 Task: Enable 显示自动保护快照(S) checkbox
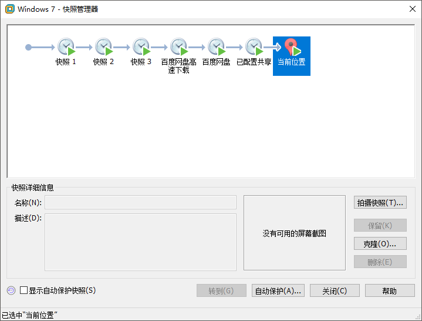(23, 290)
